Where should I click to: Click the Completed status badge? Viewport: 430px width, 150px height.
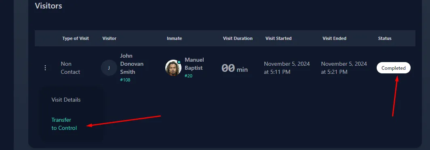(x=393, y=68)
